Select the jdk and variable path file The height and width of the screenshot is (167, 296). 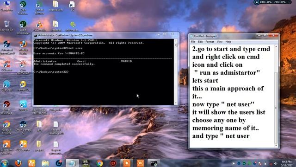pyautogui.click(x=56, y=128)
